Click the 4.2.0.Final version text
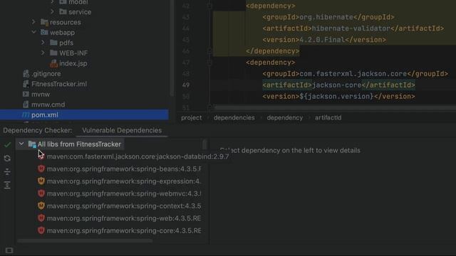The height and width of the screenshot is (256, 456). click(x=322, y=40)
